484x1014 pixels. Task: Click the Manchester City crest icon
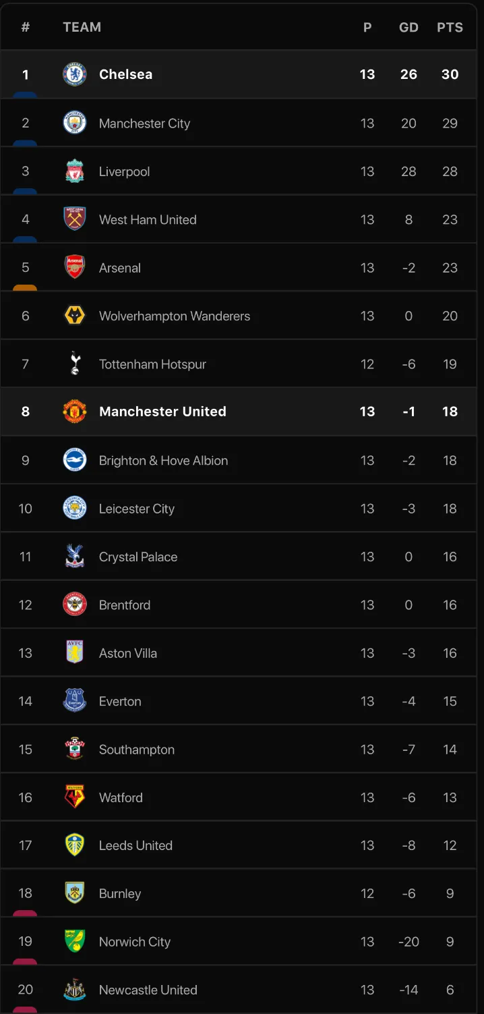[74, 123]
